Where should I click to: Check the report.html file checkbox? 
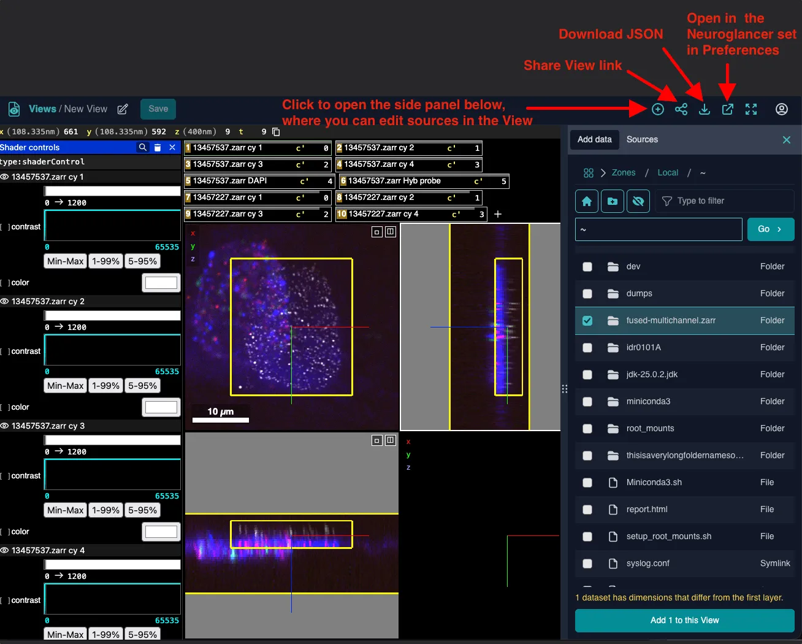(587, 510)
